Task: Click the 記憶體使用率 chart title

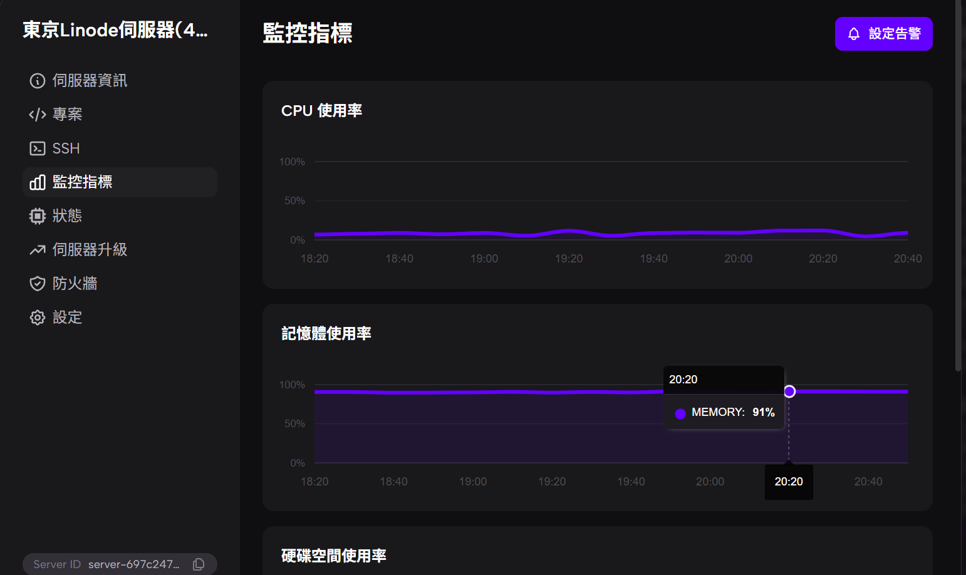Action: pyautogui.click(x=326, y=333)
